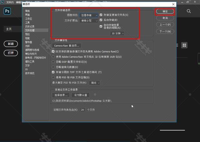Open the 10 分钟 interval dropdown
This screenshot has height=142, width=200.
(117, 33)
